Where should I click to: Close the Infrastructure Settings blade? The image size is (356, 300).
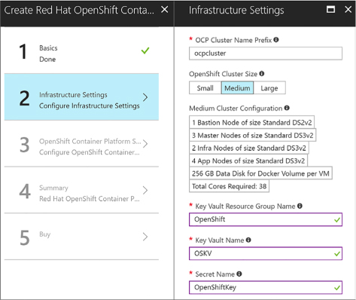pos(348,10)
